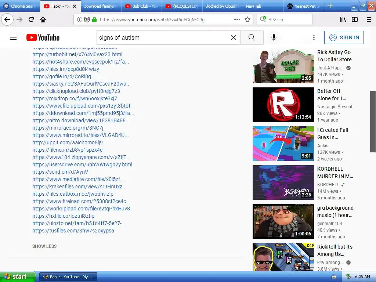Viewport: 376px width, 282px height.
Task: Open the YouTube guide hamburger menu
Action: pos(13,37)
